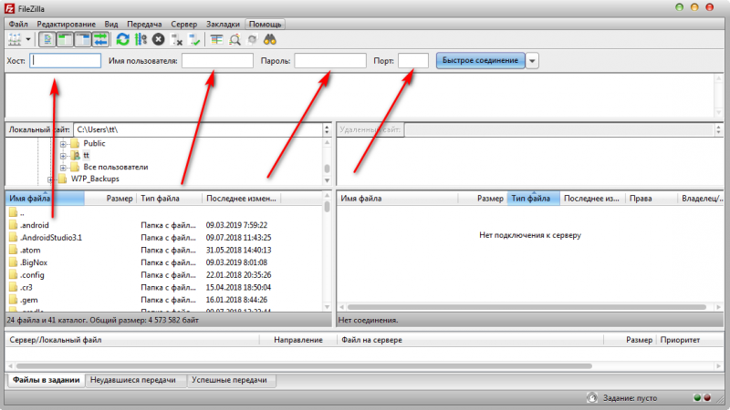Click binoculars remote file search icon

click(x=270, y=39)
